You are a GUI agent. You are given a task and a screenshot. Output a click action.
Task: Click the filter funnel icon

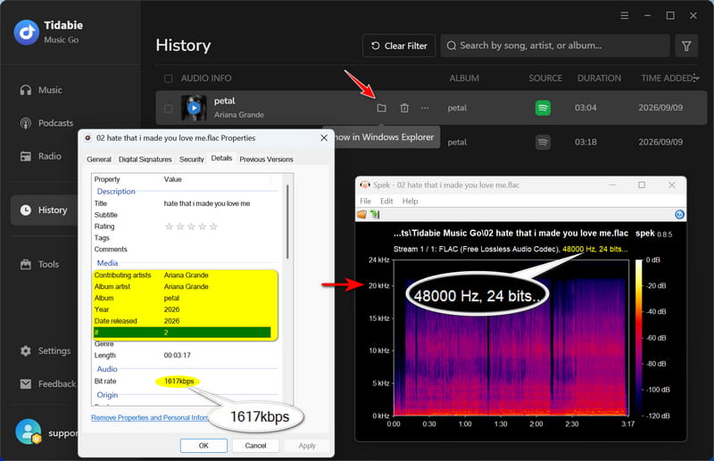pos(686,45)
